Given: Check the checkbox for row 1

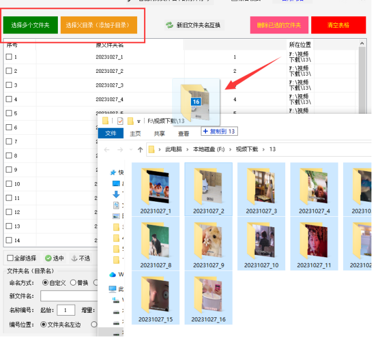Looking at the screenshot, I should pyautogui.click(x=9, y=57).
